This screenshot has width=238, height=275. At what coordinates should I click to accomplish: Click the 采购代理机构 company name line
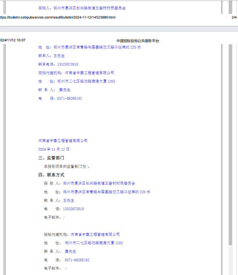76,73
